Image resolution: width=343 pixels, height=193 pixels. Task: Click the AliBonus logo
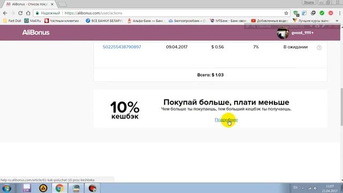pos(36,33)
